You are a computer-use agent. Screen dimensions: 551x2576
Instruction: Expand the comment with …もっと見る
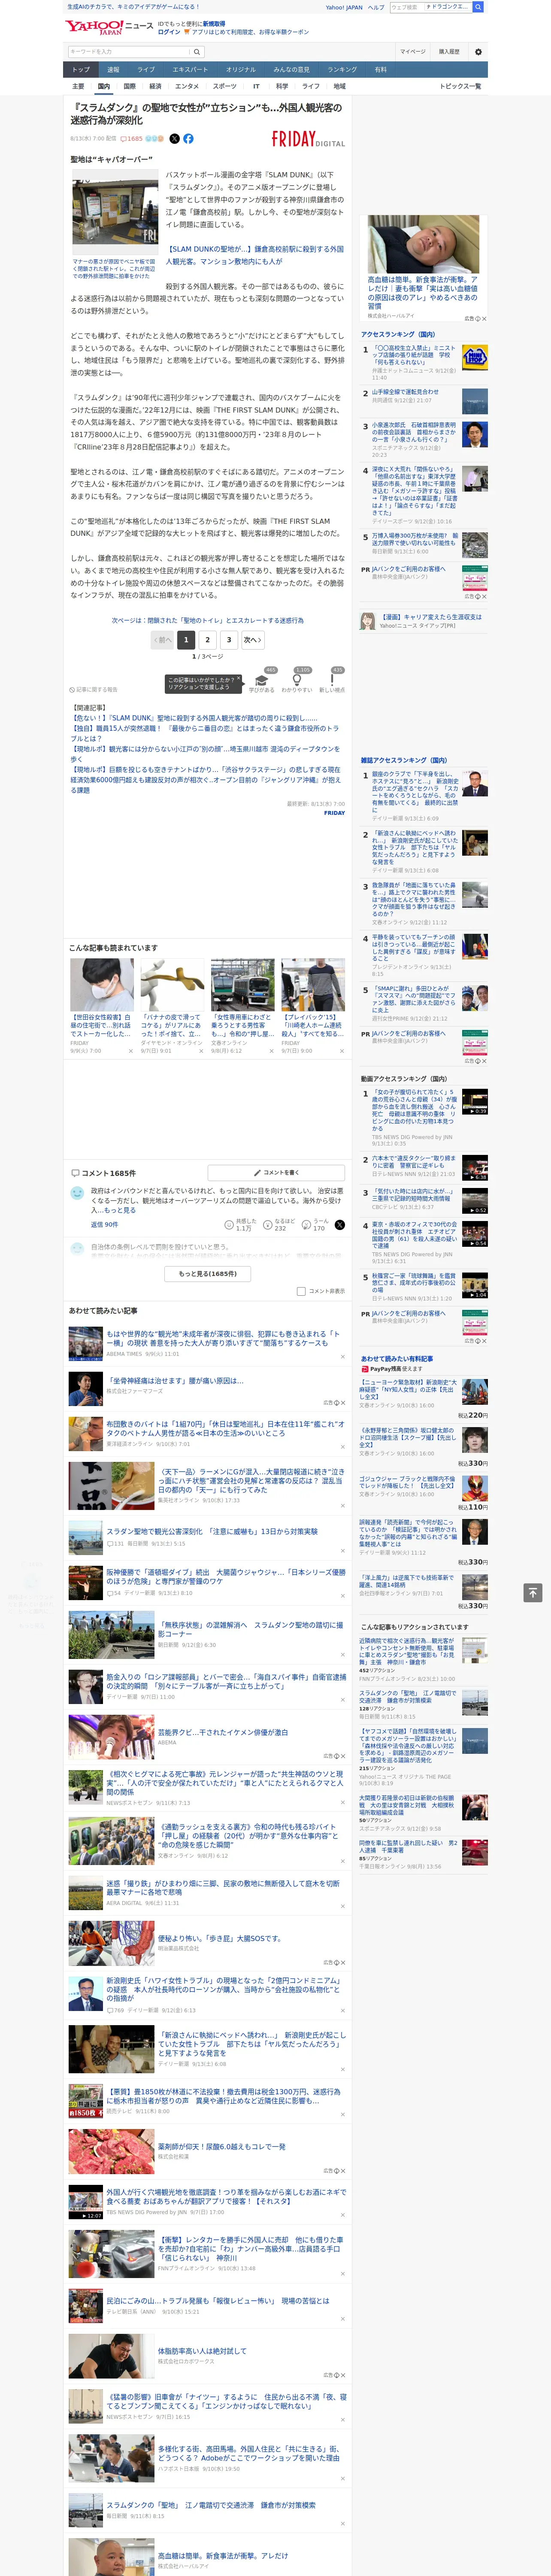(x=117, y=1210)
